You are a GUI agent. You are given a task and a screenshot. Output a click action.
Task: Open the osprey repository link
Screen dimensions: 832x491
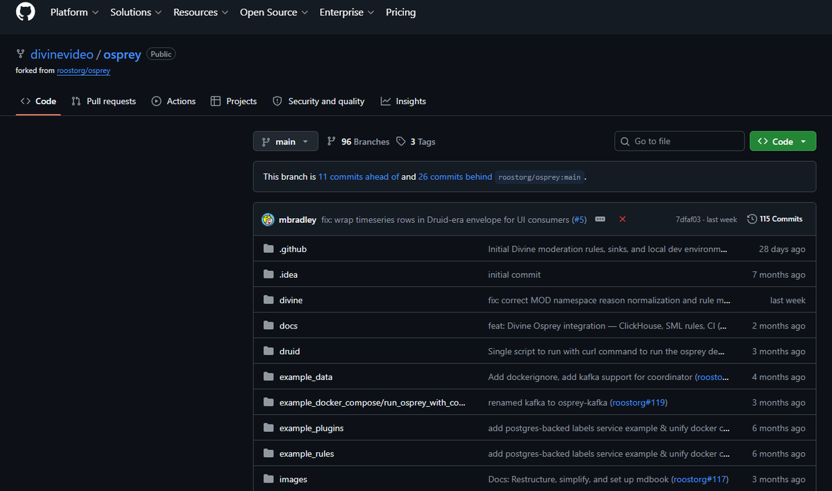coord(122,54)
